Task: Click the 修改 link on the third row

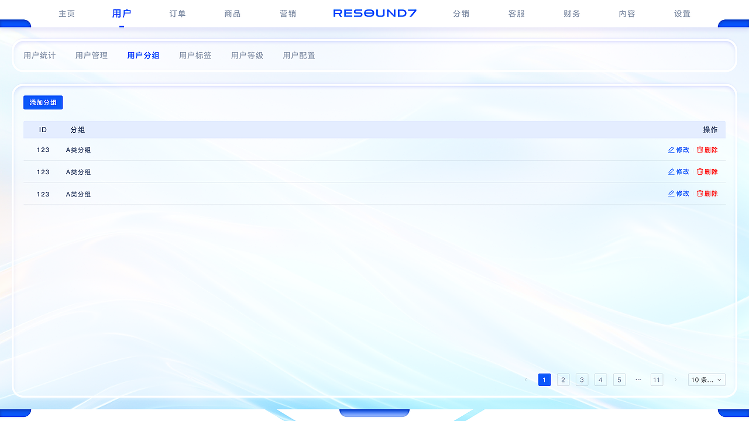Action: (682, 193)
